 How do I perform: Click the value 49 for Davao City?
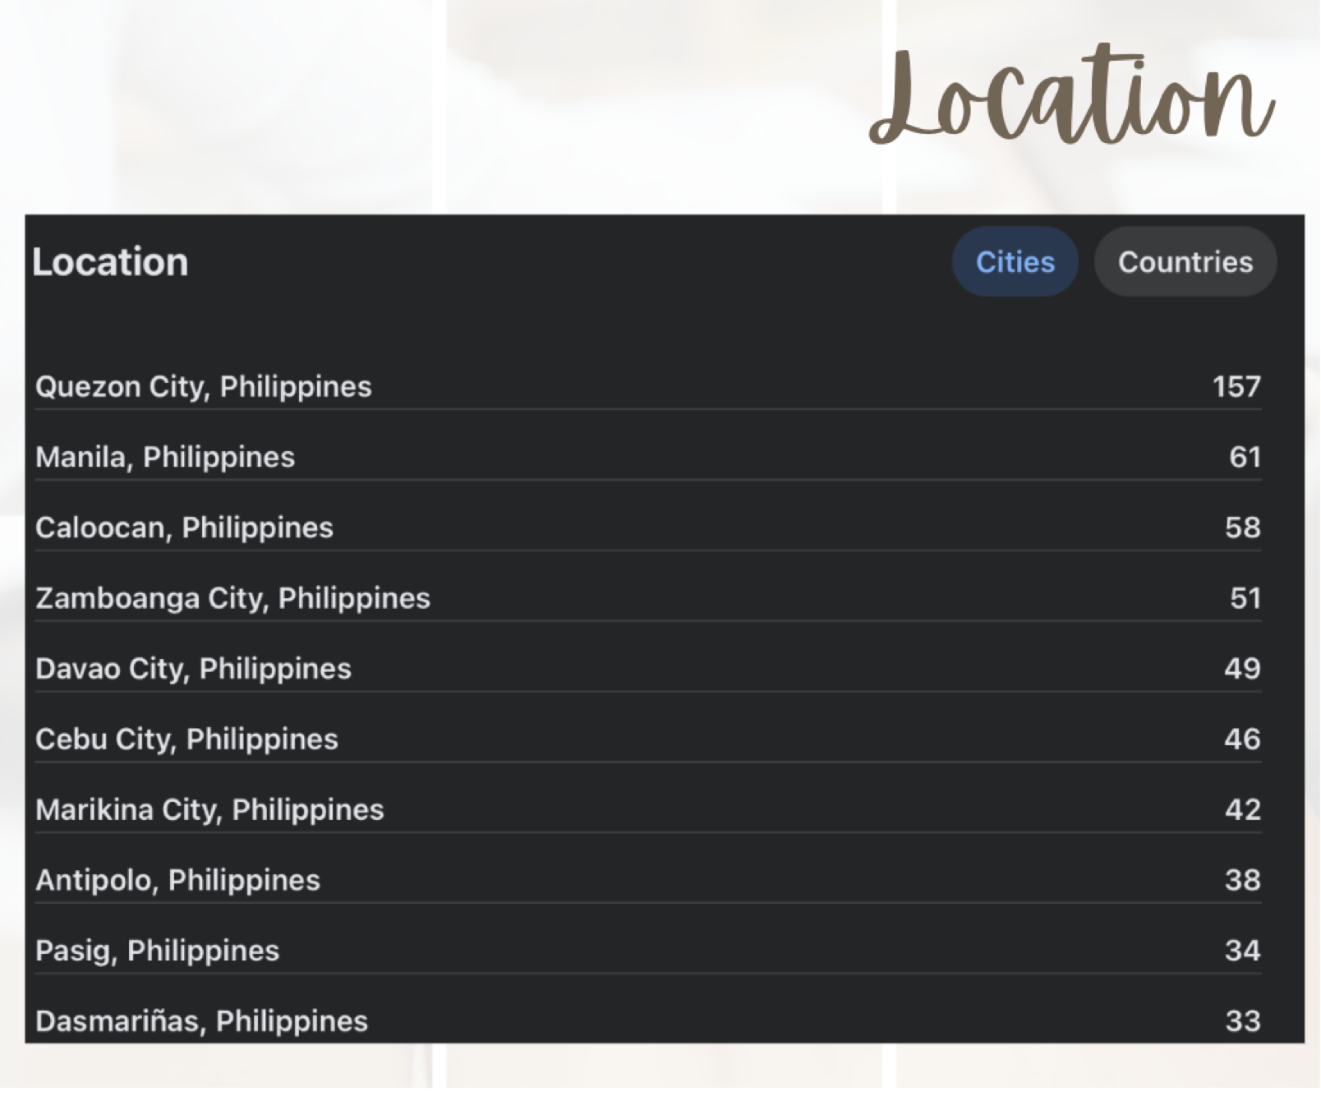[x=1242, y=669]
